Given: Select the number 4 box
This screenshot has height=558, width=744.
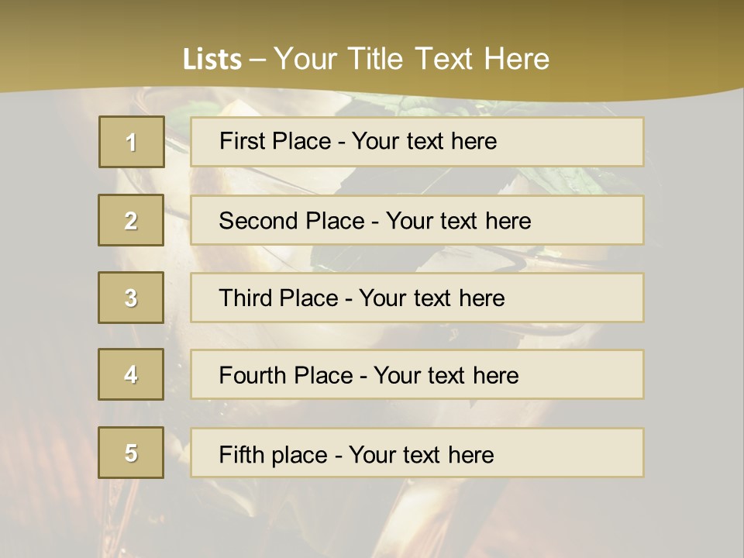Looking at the screenshot, I should (x=131, y=374).
